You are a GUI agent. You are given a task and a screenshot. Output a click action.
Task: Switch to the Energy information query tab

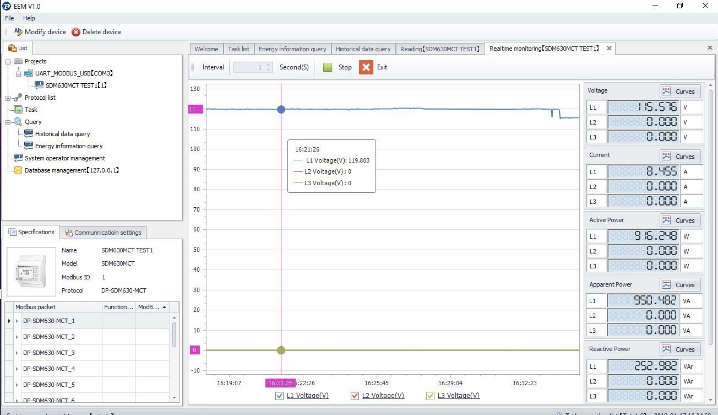[x=292, y=49]
